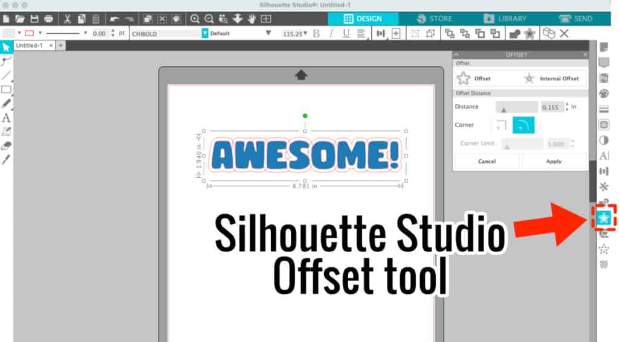Screen dimensions: 619x342
Task: Switch to the LIBRARY tab
Action: [505, 19]
